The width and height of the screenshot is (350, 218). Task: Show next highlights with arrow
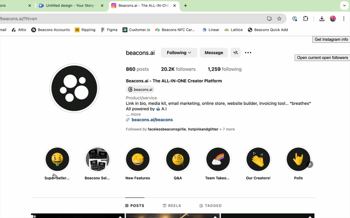(x=310, y=164)
